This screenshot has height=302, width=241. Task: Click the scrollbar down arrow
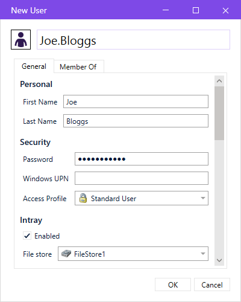(219, 260)
